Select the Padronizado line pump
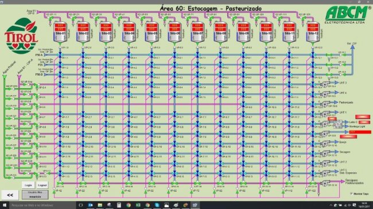The height and width of the screenshot is (209, 373). 325,104
